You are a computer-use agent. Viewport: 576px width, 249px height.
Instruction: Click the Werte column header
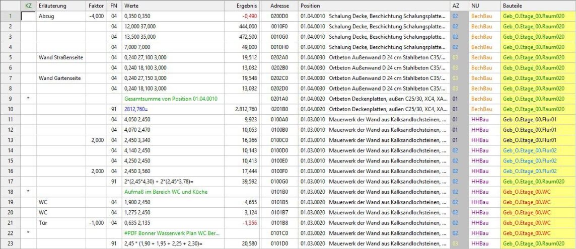[173, 6]
